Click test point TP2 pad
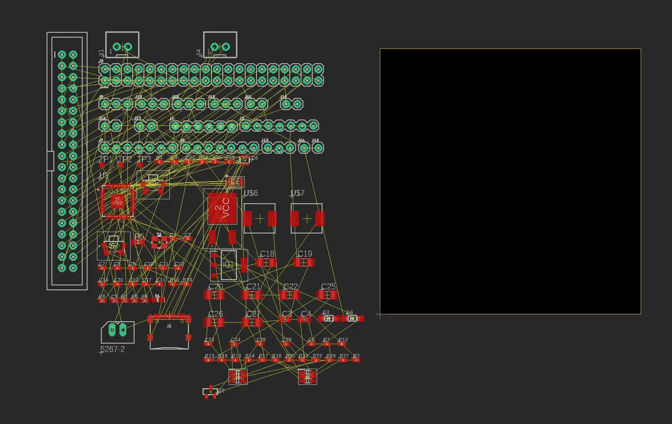 click(121, 165)
